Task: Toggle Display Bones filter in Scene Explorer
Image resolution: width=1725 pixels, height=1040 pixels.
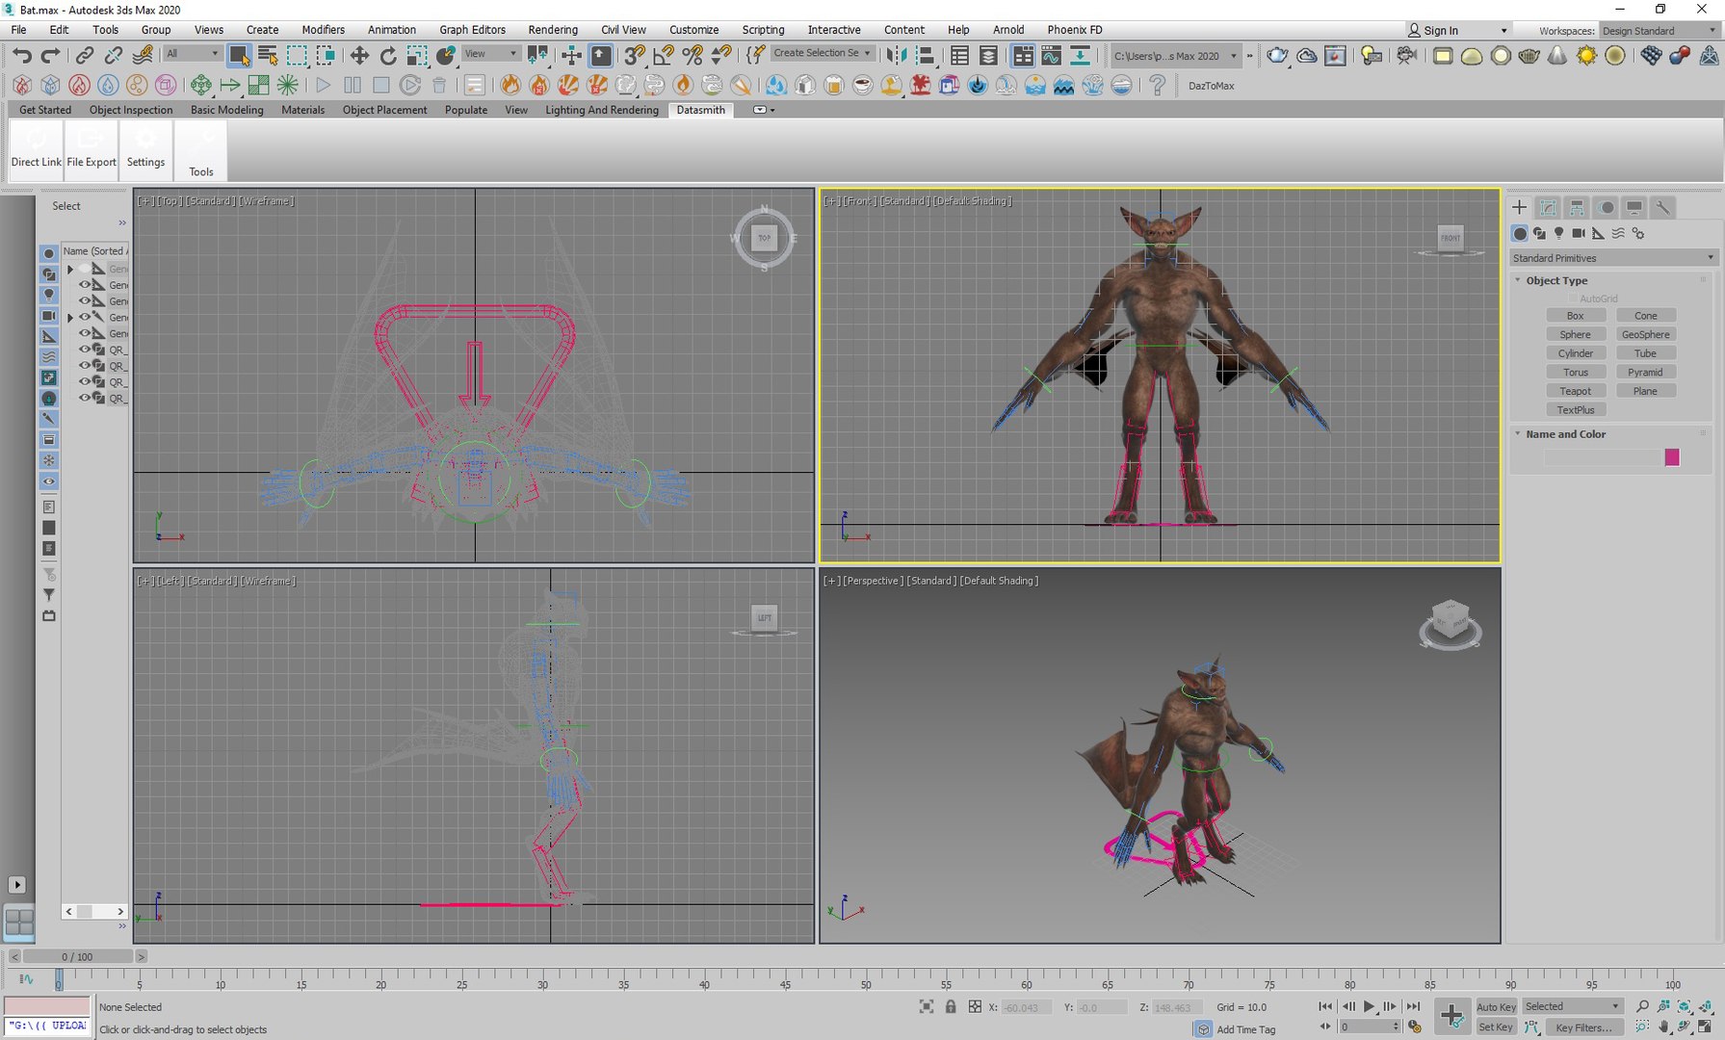Action: [49, 419]
